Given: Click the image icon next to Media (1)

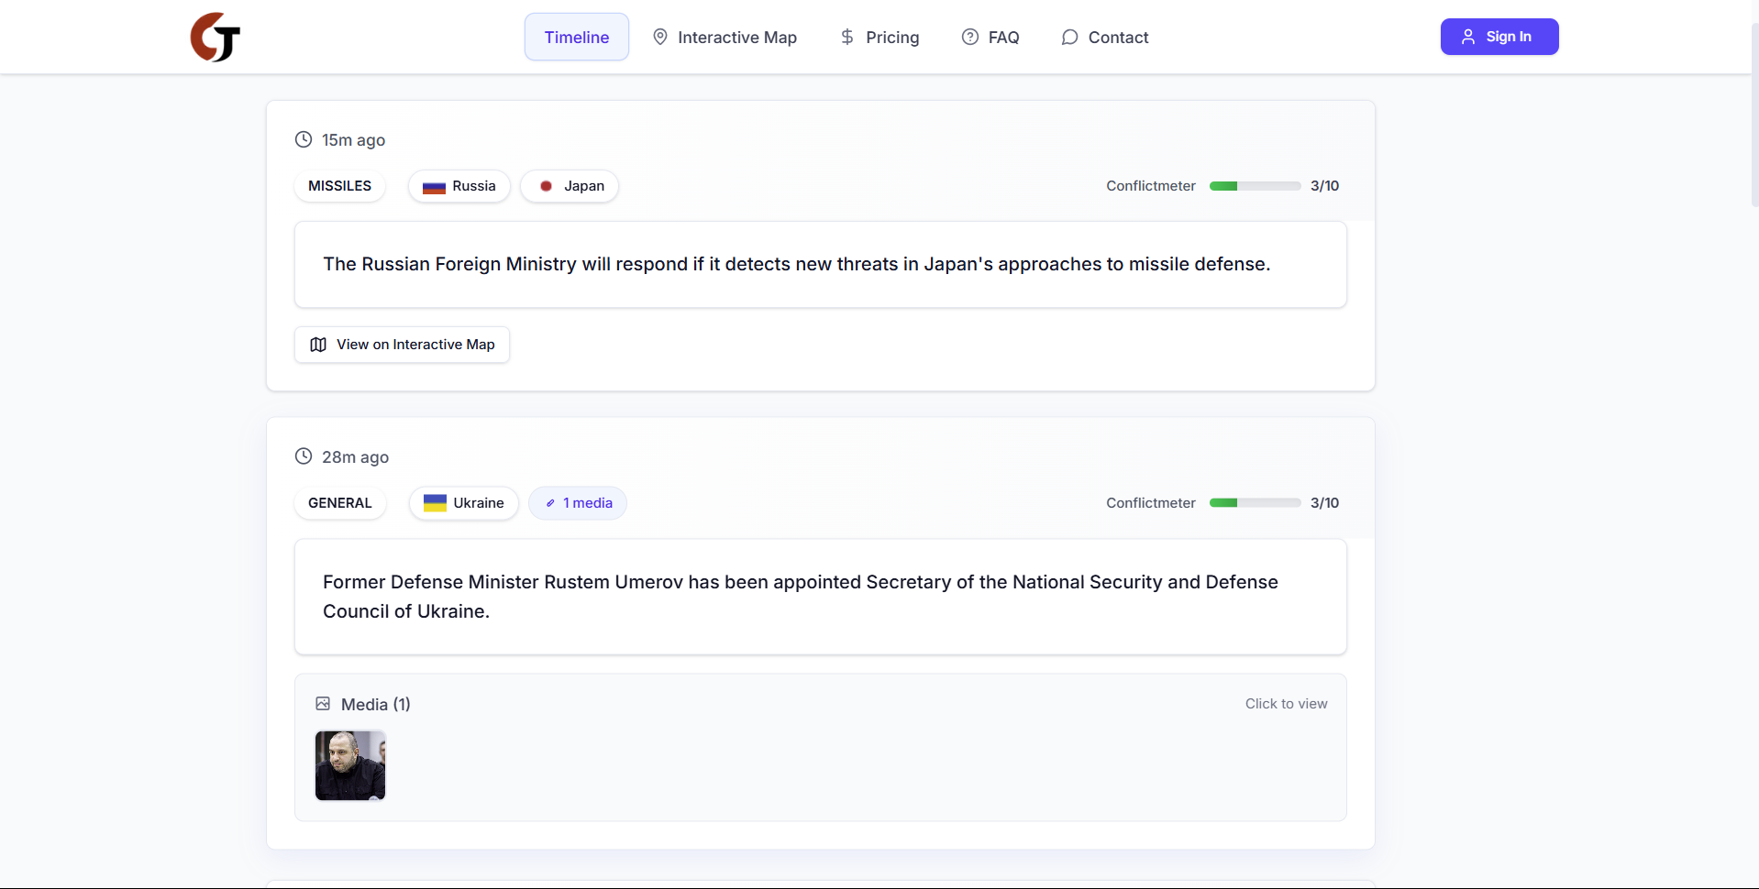Looking at the screenshot, I should (x=323, y=703).
